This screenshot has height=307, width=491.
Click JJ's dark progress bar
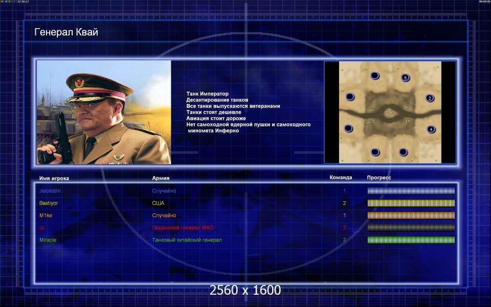411,228
